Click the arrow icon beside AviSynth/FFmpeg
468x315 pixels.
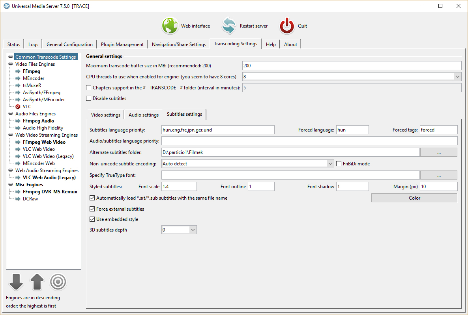[x=18, y=93]
